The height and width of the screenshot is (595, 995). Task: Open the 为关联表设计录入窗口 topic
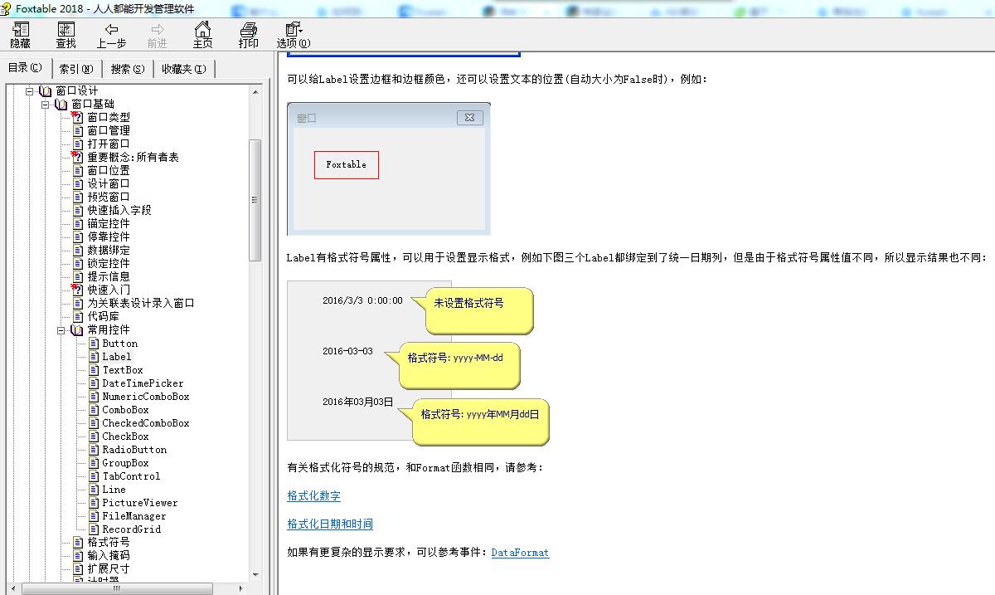[x=141, y=303]
